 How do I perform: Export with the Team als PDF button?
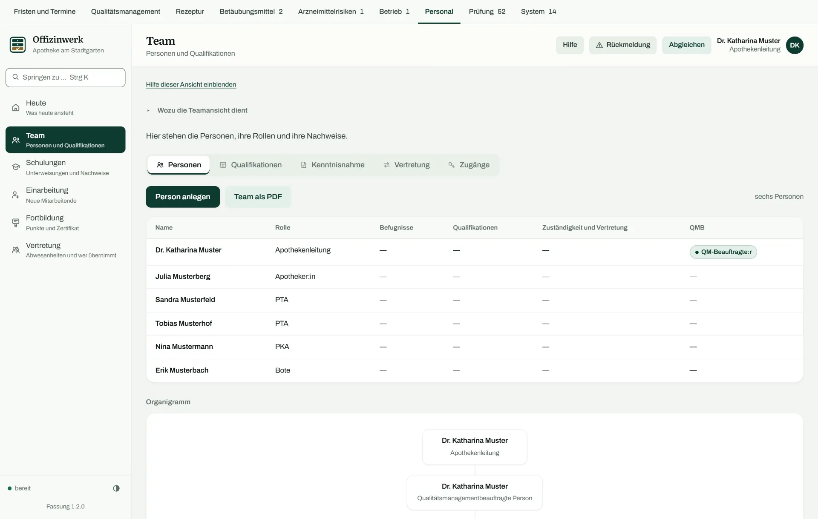[258, 197]
